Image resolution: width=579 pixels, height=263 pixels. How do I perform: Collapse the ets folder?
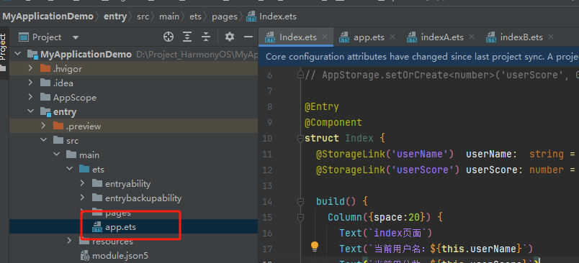point(69,169)
